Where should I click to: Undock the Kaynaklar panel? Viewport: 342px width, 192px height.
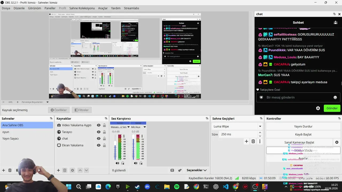106,119
